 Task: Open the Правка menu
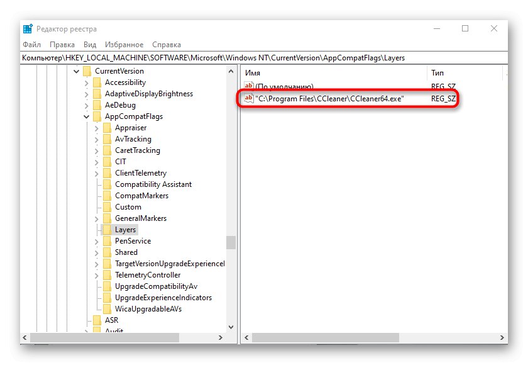point(62,45)
